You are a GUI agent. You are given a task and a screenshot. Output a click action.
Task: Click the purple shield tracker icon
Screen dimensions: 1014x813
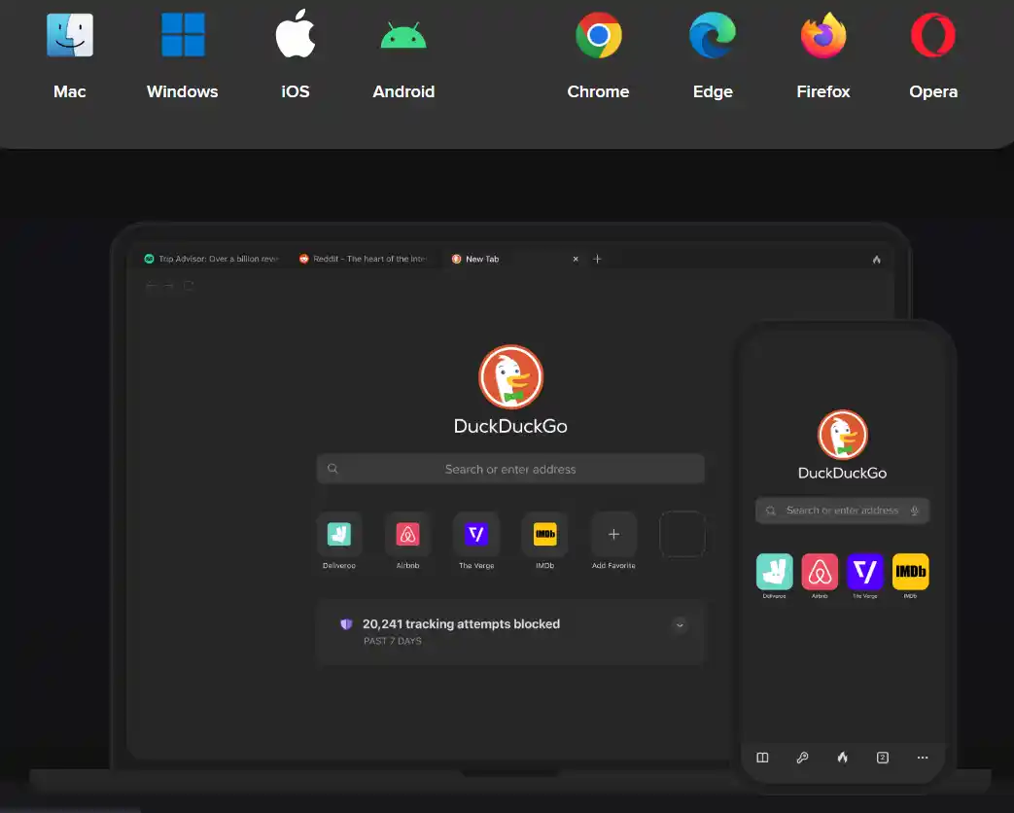tap(347, 624)
